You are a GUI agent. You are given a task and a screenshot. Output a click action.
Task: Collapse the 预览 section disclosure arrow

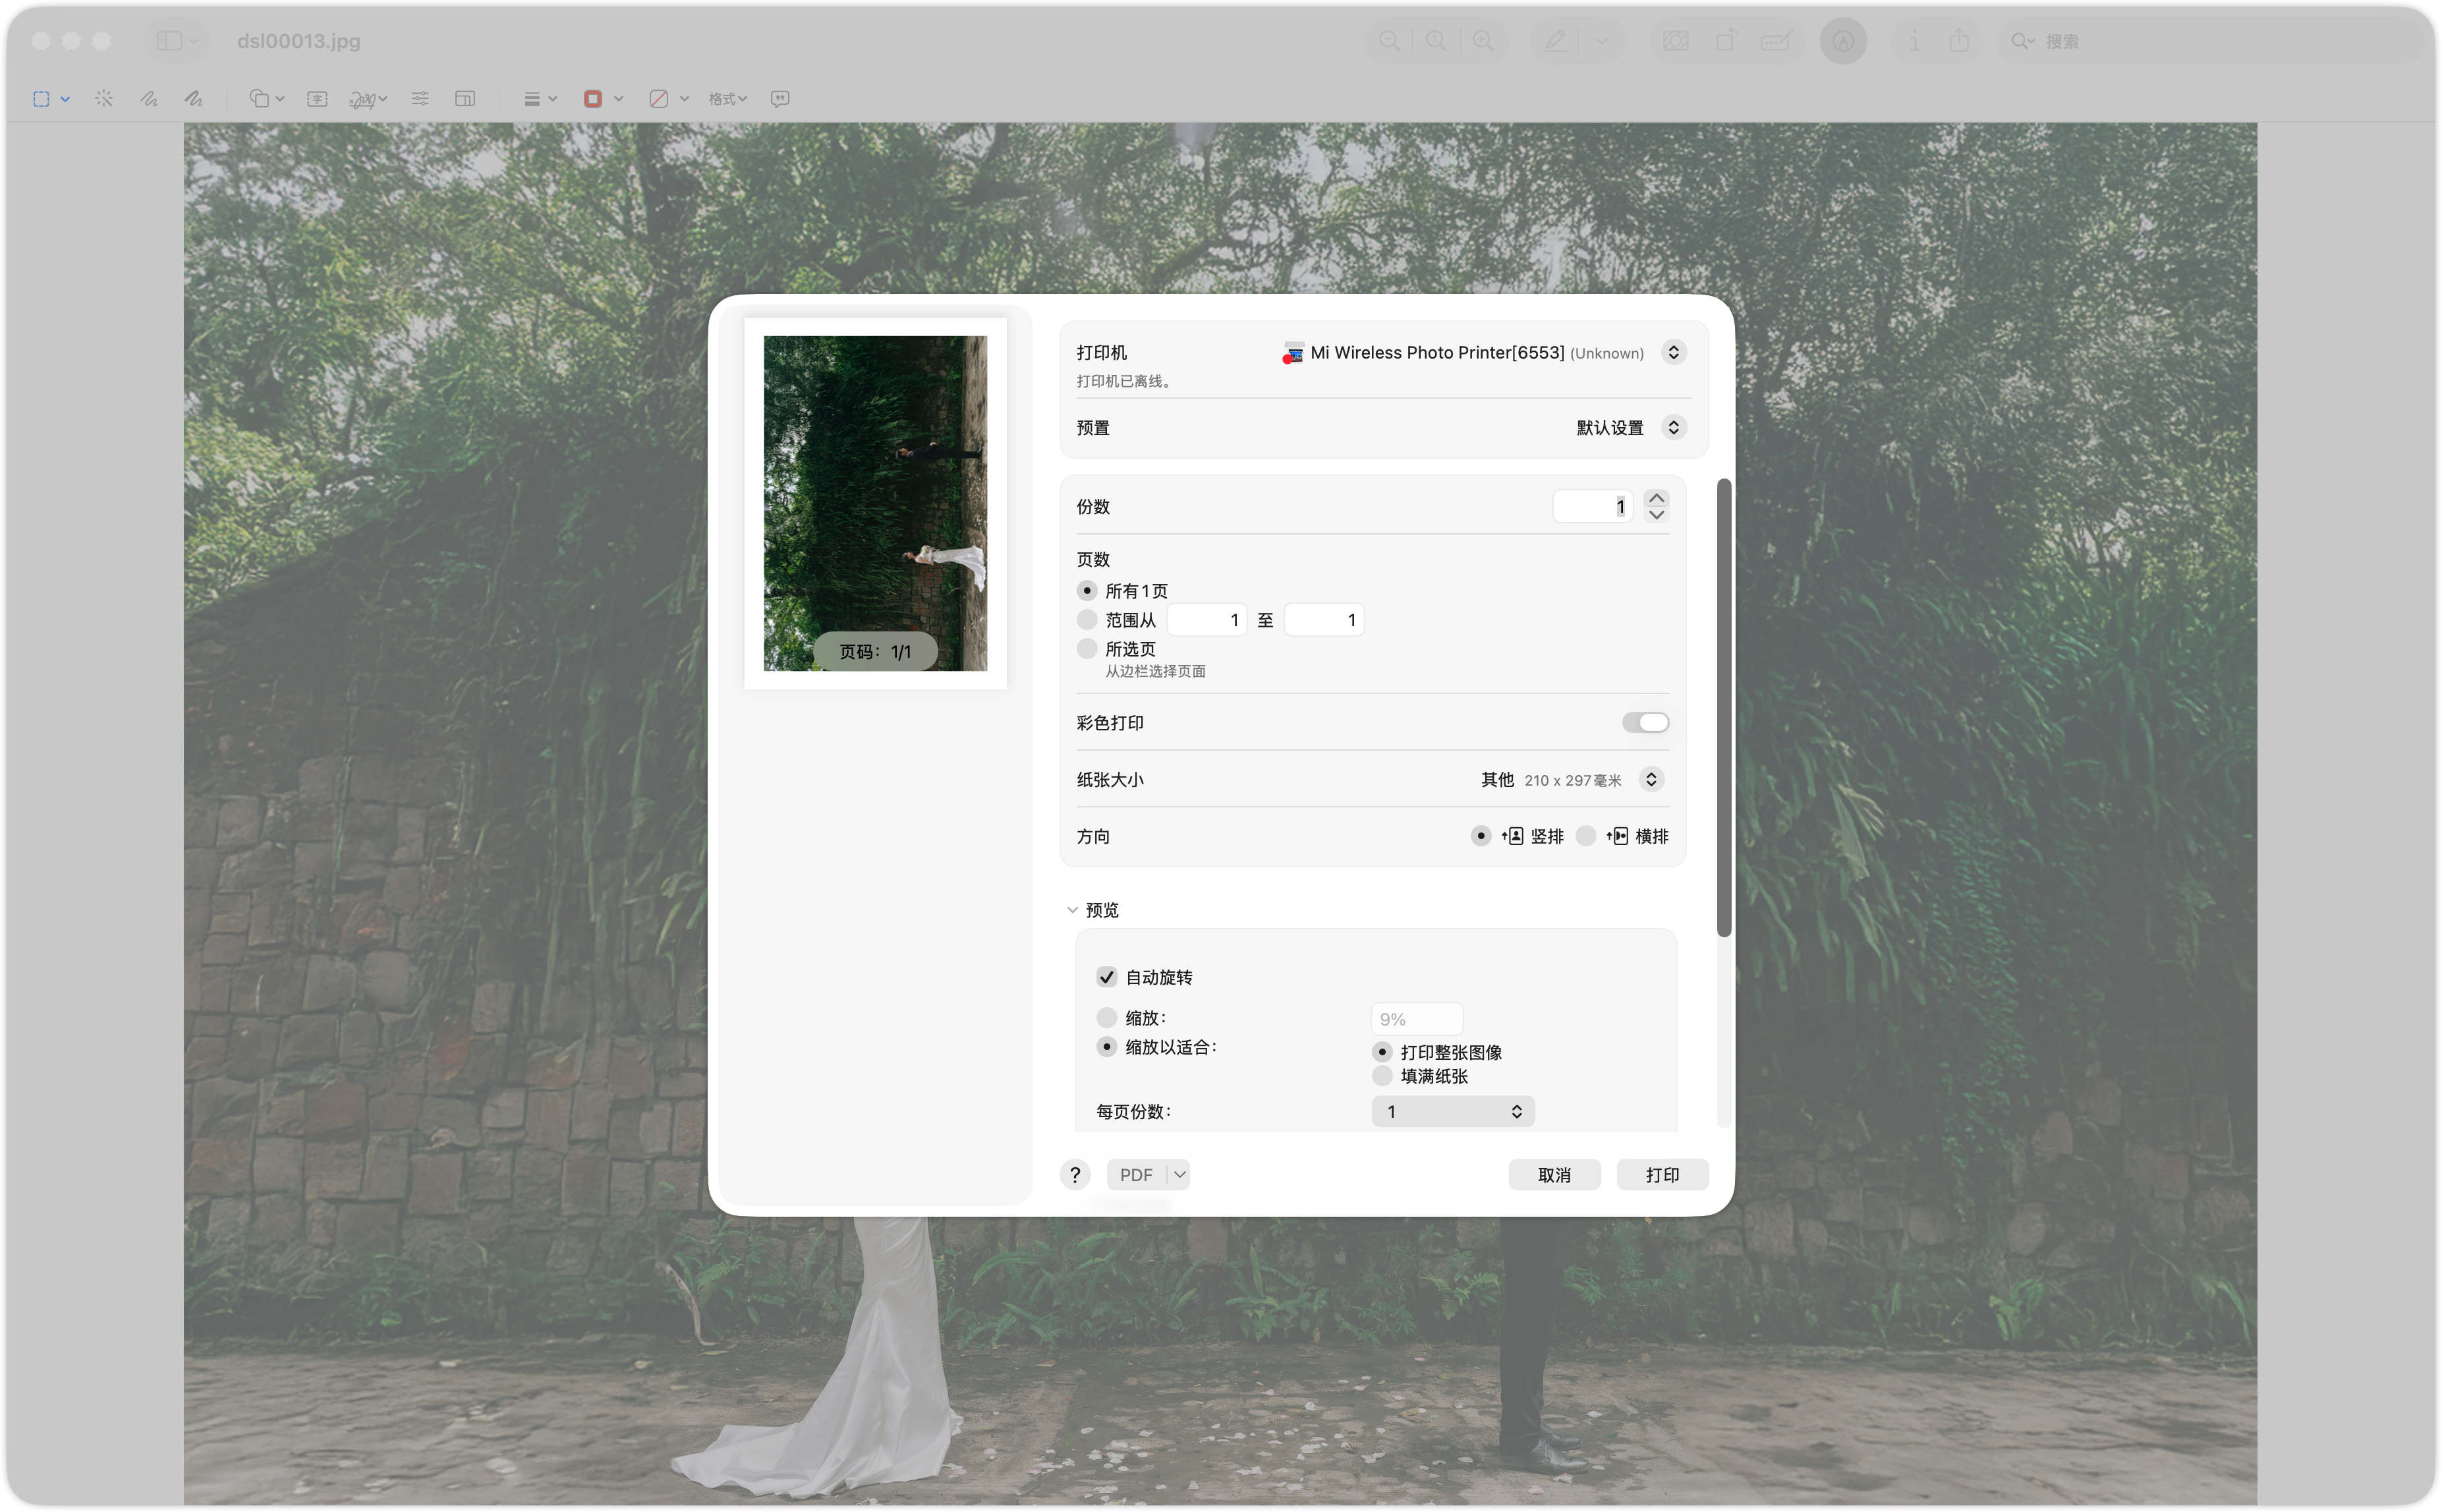coord(1073,910)
